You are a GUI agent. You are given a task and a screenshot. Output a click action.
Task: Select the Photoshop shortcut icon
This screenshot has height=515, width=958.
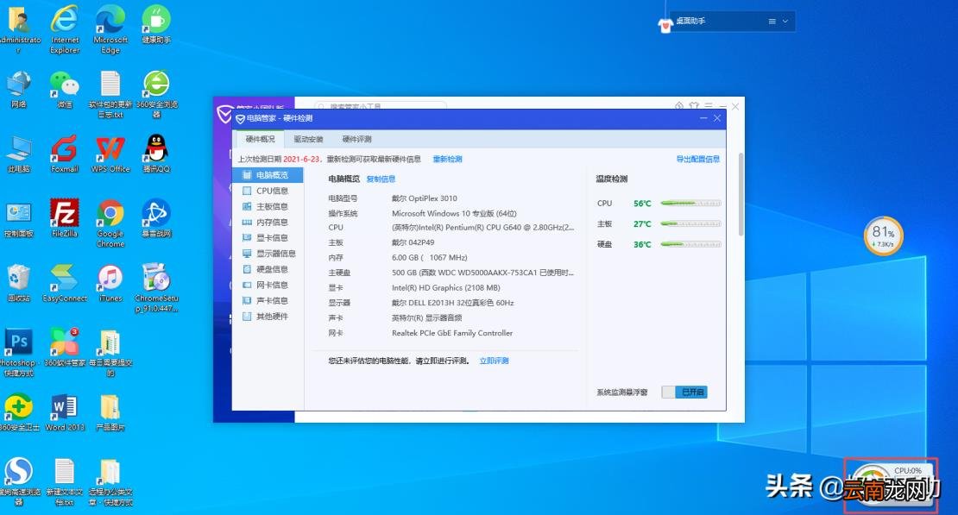pos(19,352)
